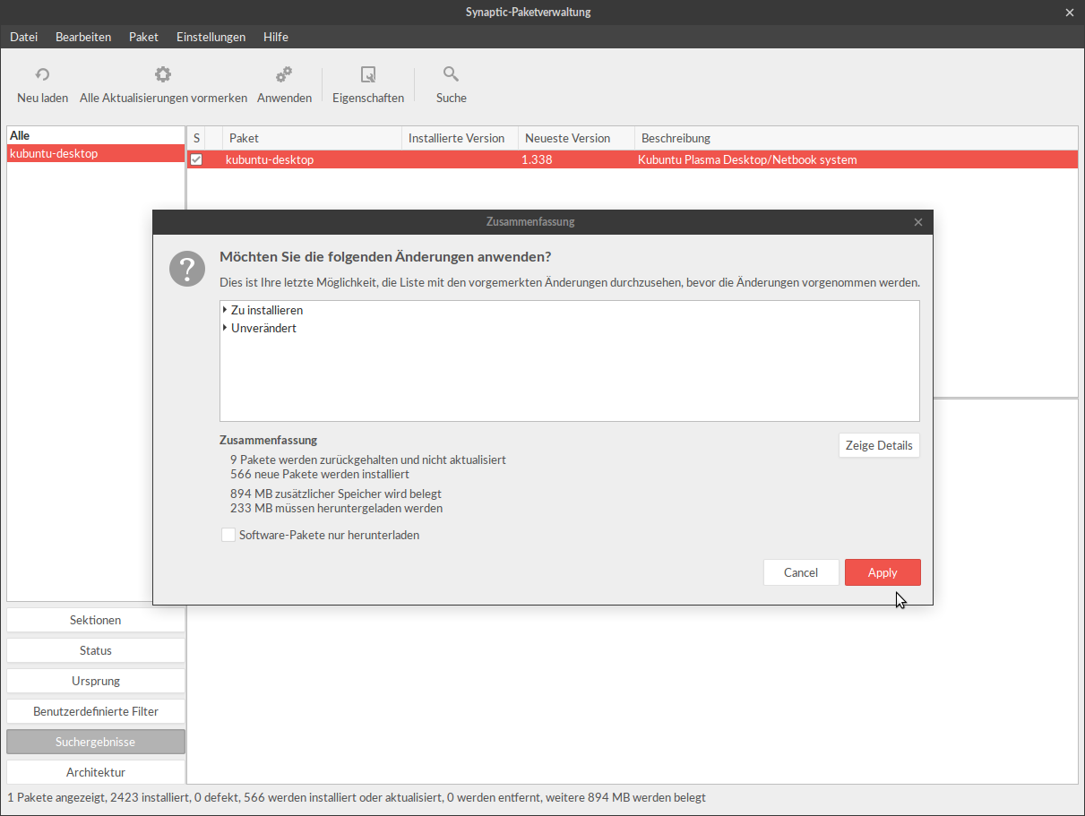The image size is (1085, 816).
Task: Select kubuntu-desktop in the sidebar list
Action: click(96, 153)
